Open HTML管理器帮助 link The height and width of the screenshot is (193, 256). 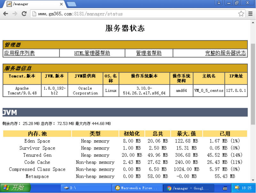(x=92, y=53)
